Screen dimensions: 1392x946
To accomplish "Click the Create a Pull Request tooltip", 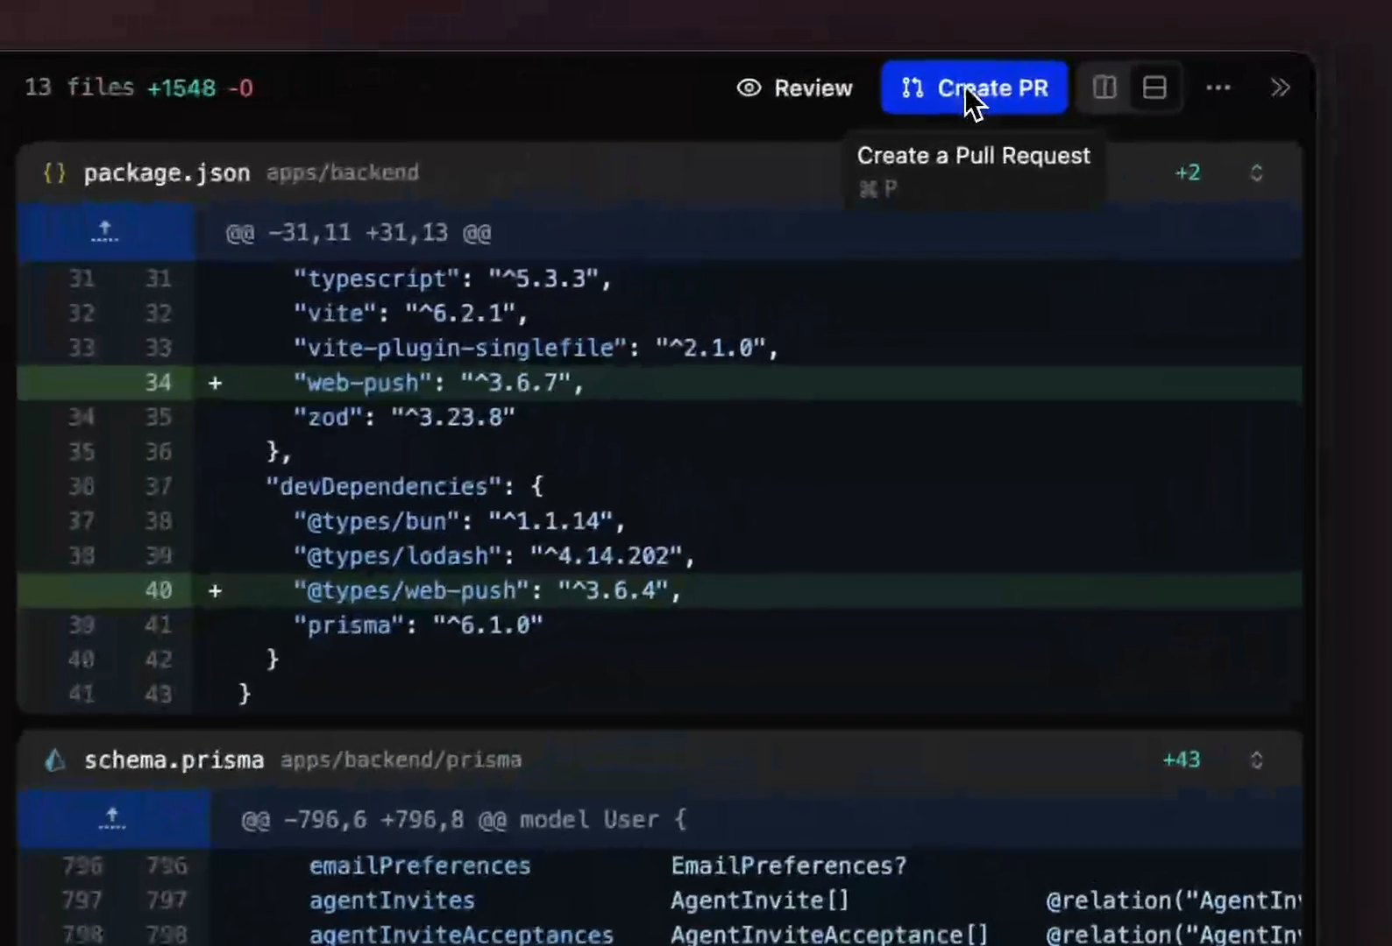I will [974, 171].
